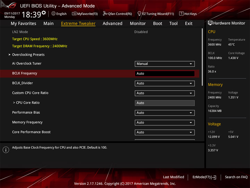Click the 09/11/2017 date

click(x=12, y=14)
